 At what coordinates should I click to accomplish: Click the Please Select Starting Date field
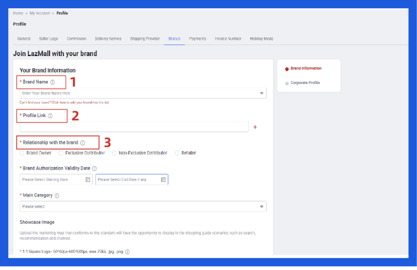[56, 179]
